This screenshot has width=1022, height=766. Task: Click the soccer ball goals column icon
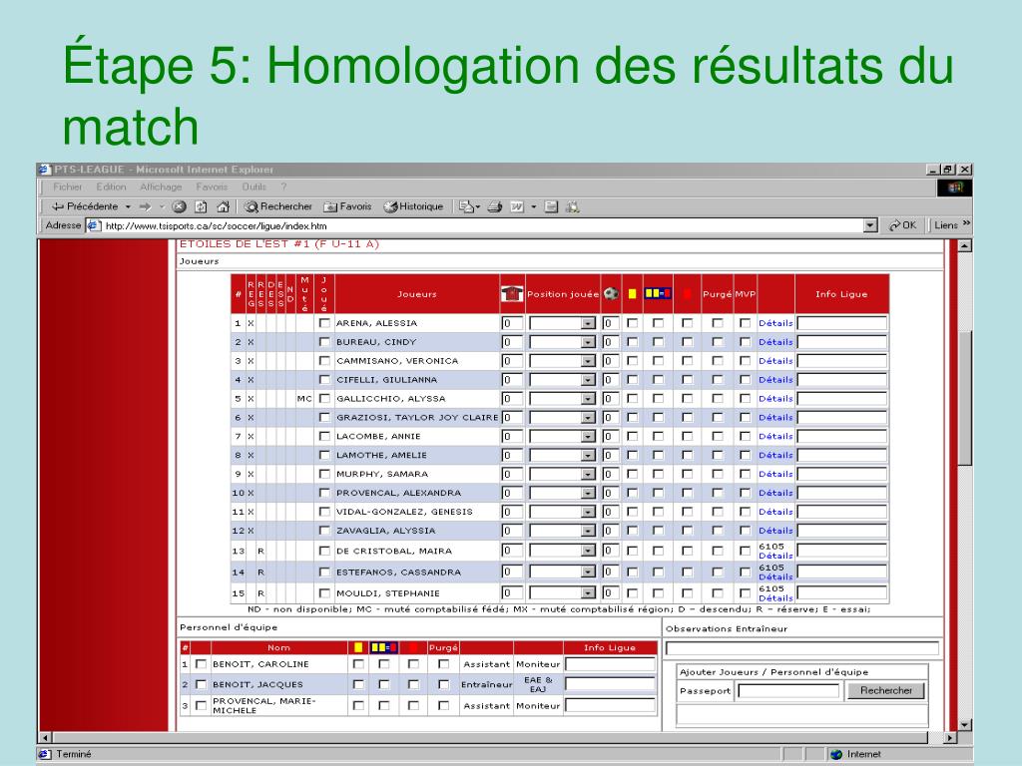(611, 294)
